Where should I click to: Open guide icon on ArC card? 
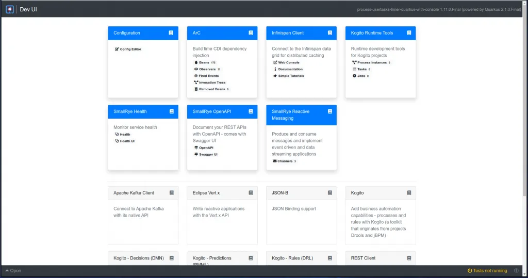pos(251,32)
